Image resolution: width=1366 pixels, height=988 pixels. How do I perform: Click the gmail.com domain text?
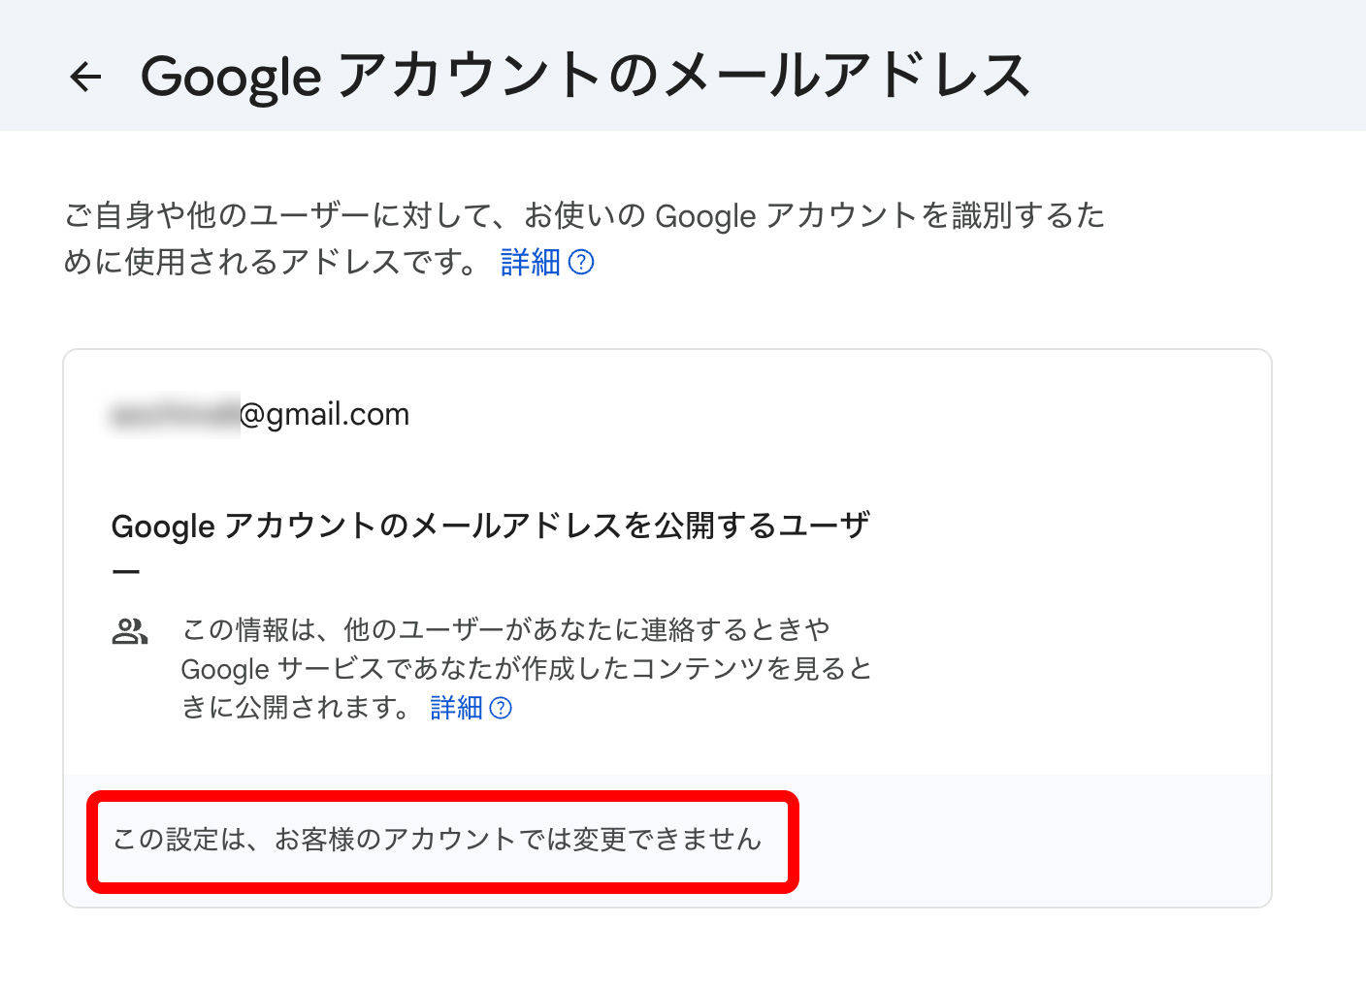coord(338,415)
